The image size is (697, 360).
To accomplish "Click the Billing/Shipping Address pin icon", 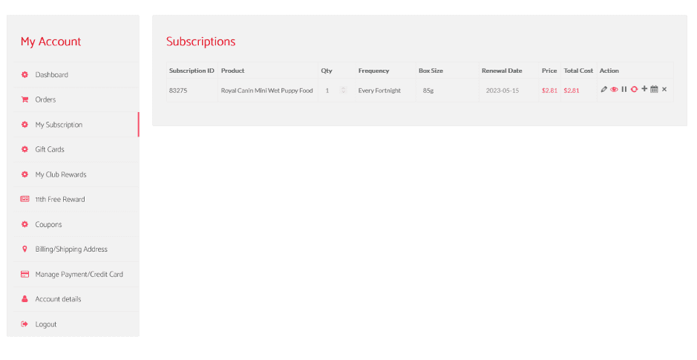I will 24,249.
